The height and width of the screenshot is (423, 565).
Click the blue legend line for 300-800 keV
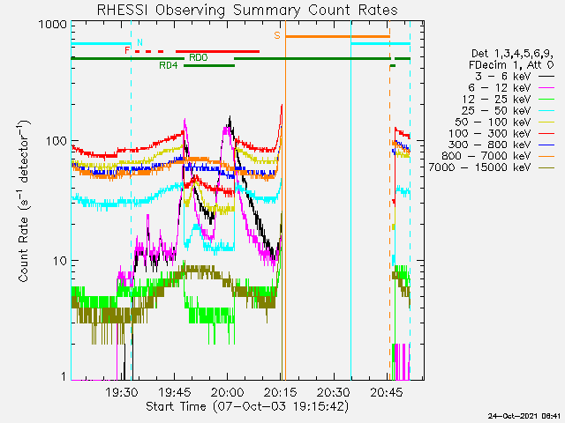coord(546,145)
